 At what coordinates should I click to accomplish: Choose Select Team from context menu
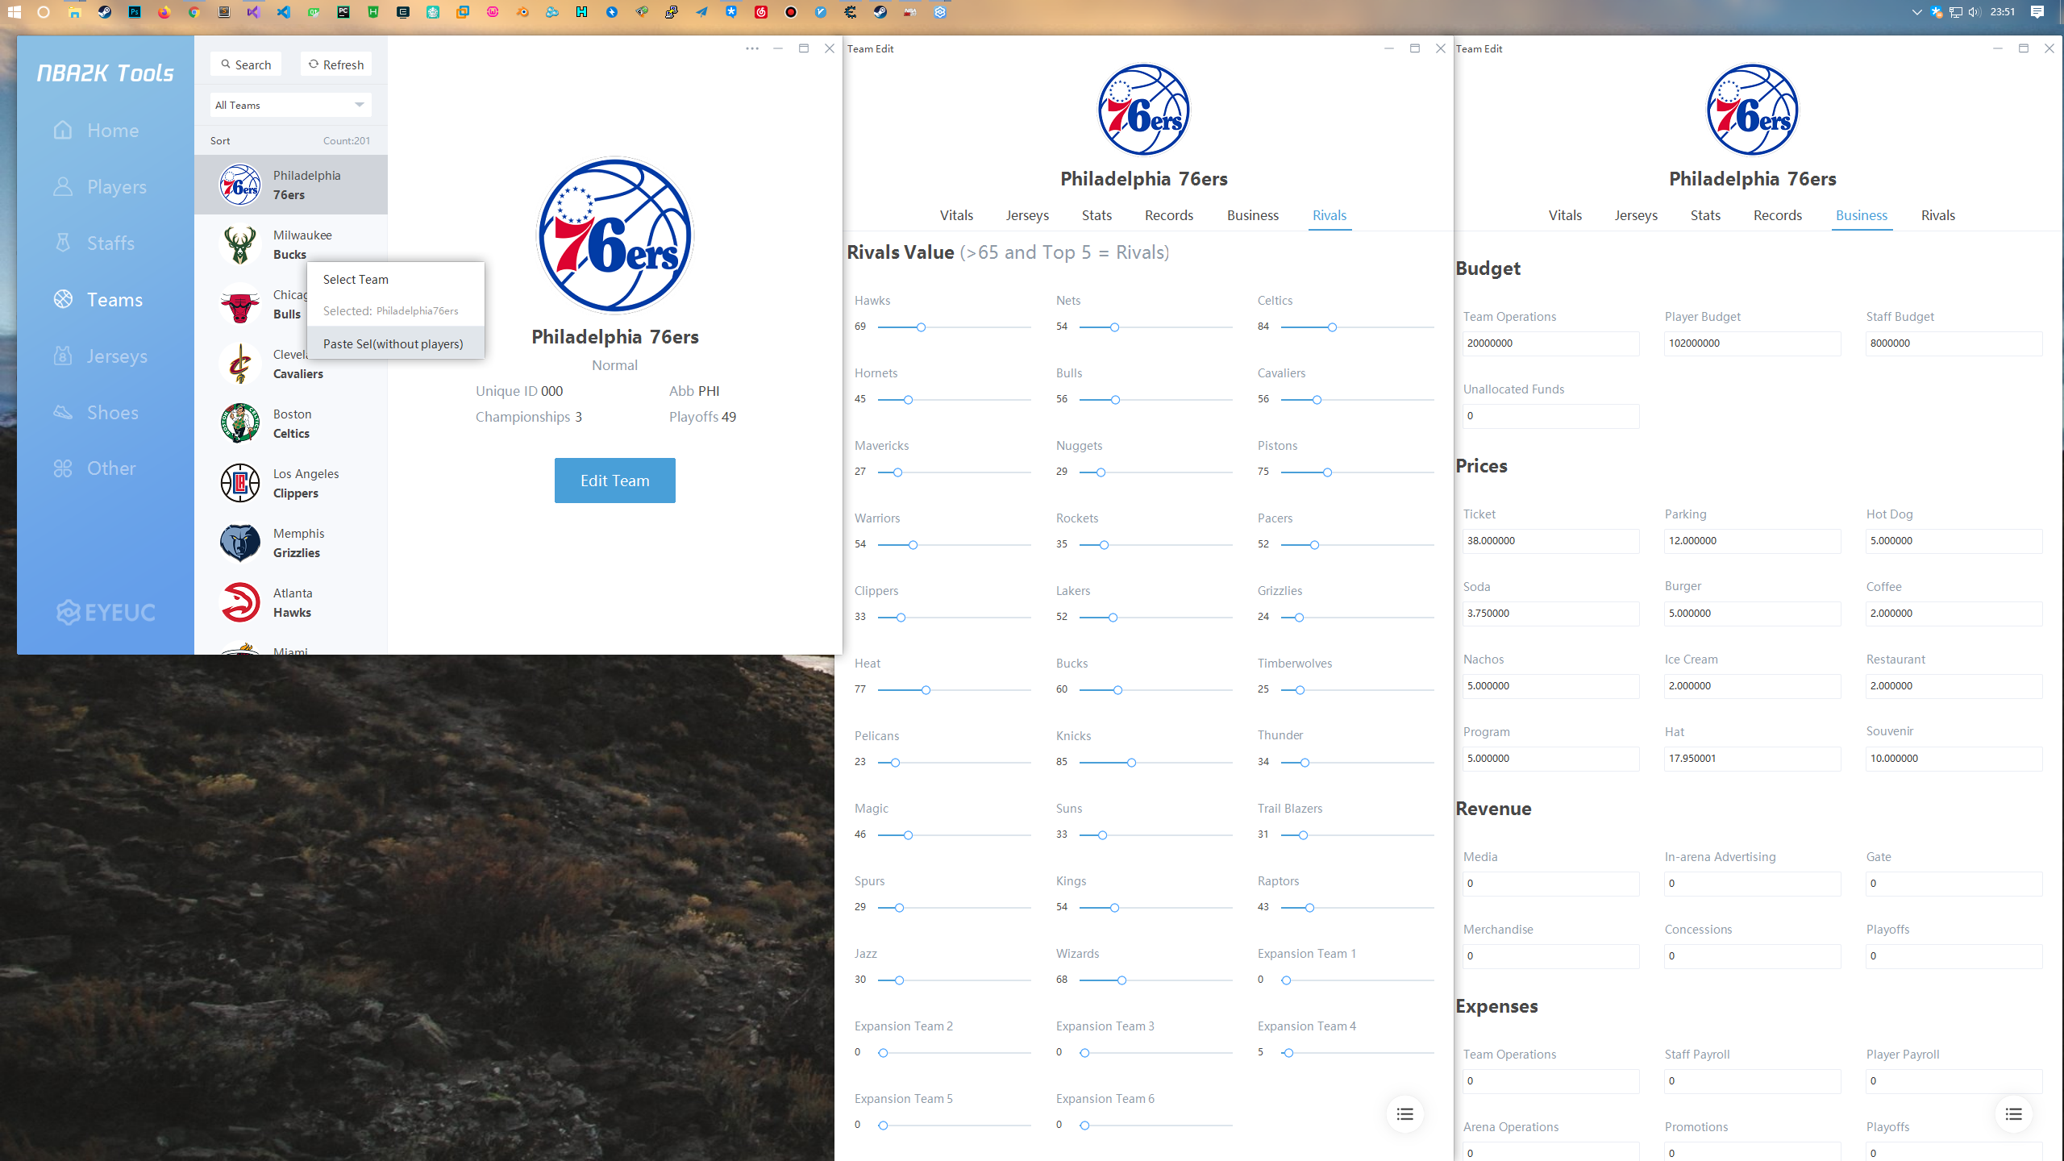tap(356, 279)
